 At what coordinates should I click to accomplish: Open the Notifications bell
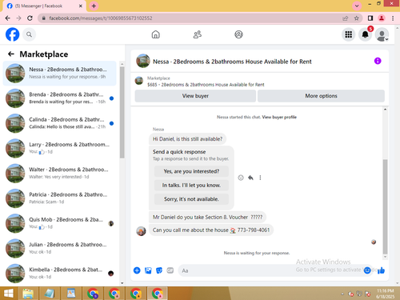(x=365, y=34)
